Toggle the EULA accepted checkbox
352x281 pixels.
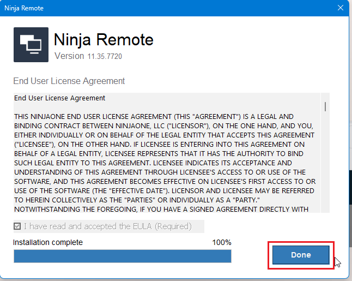pyautogui.click(x=17, y=226)
